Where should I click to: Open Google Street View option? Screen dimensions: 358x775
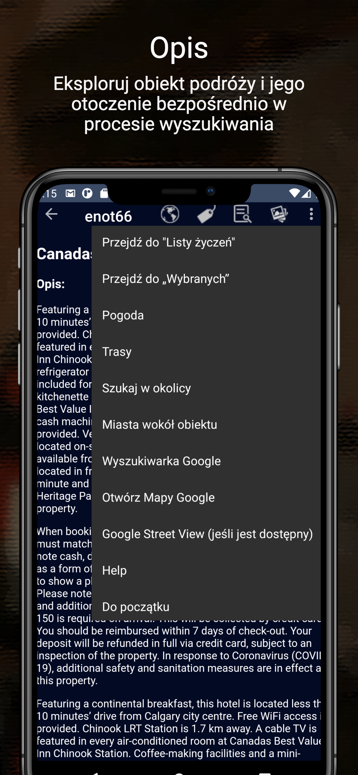[206, 534]
